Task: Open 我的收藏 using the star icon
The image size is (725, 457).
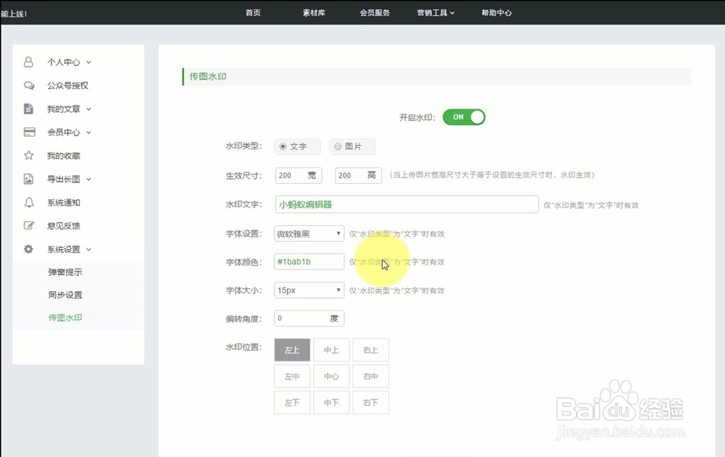Action: (x=28, y=155)
